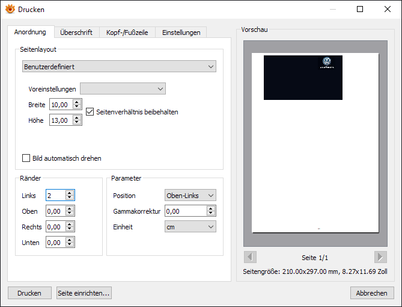Decrease Rechts margin with down arrow
The width and height of the screenshot is (402, 307).
[x=70, y=229]
